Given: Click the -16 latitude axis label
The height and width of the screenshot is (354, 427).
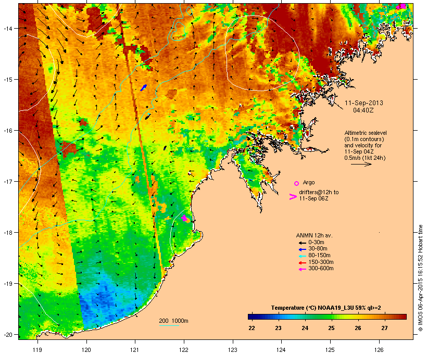Looking at the screenshot, I should point(8,131).
